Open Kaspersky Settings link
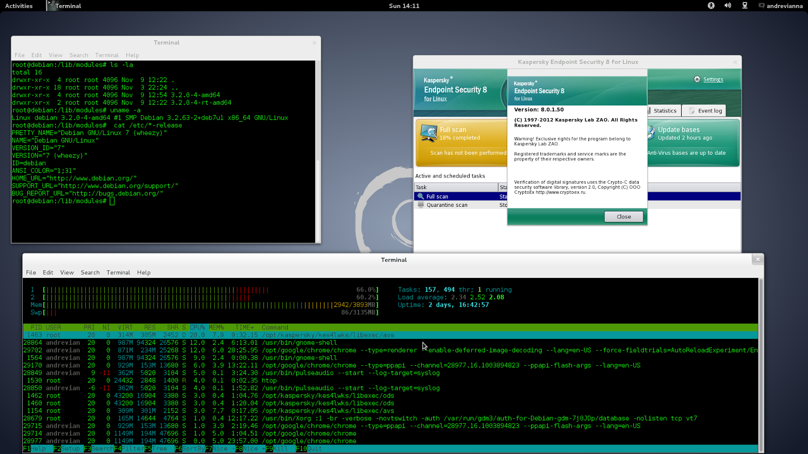 point(713,79)
